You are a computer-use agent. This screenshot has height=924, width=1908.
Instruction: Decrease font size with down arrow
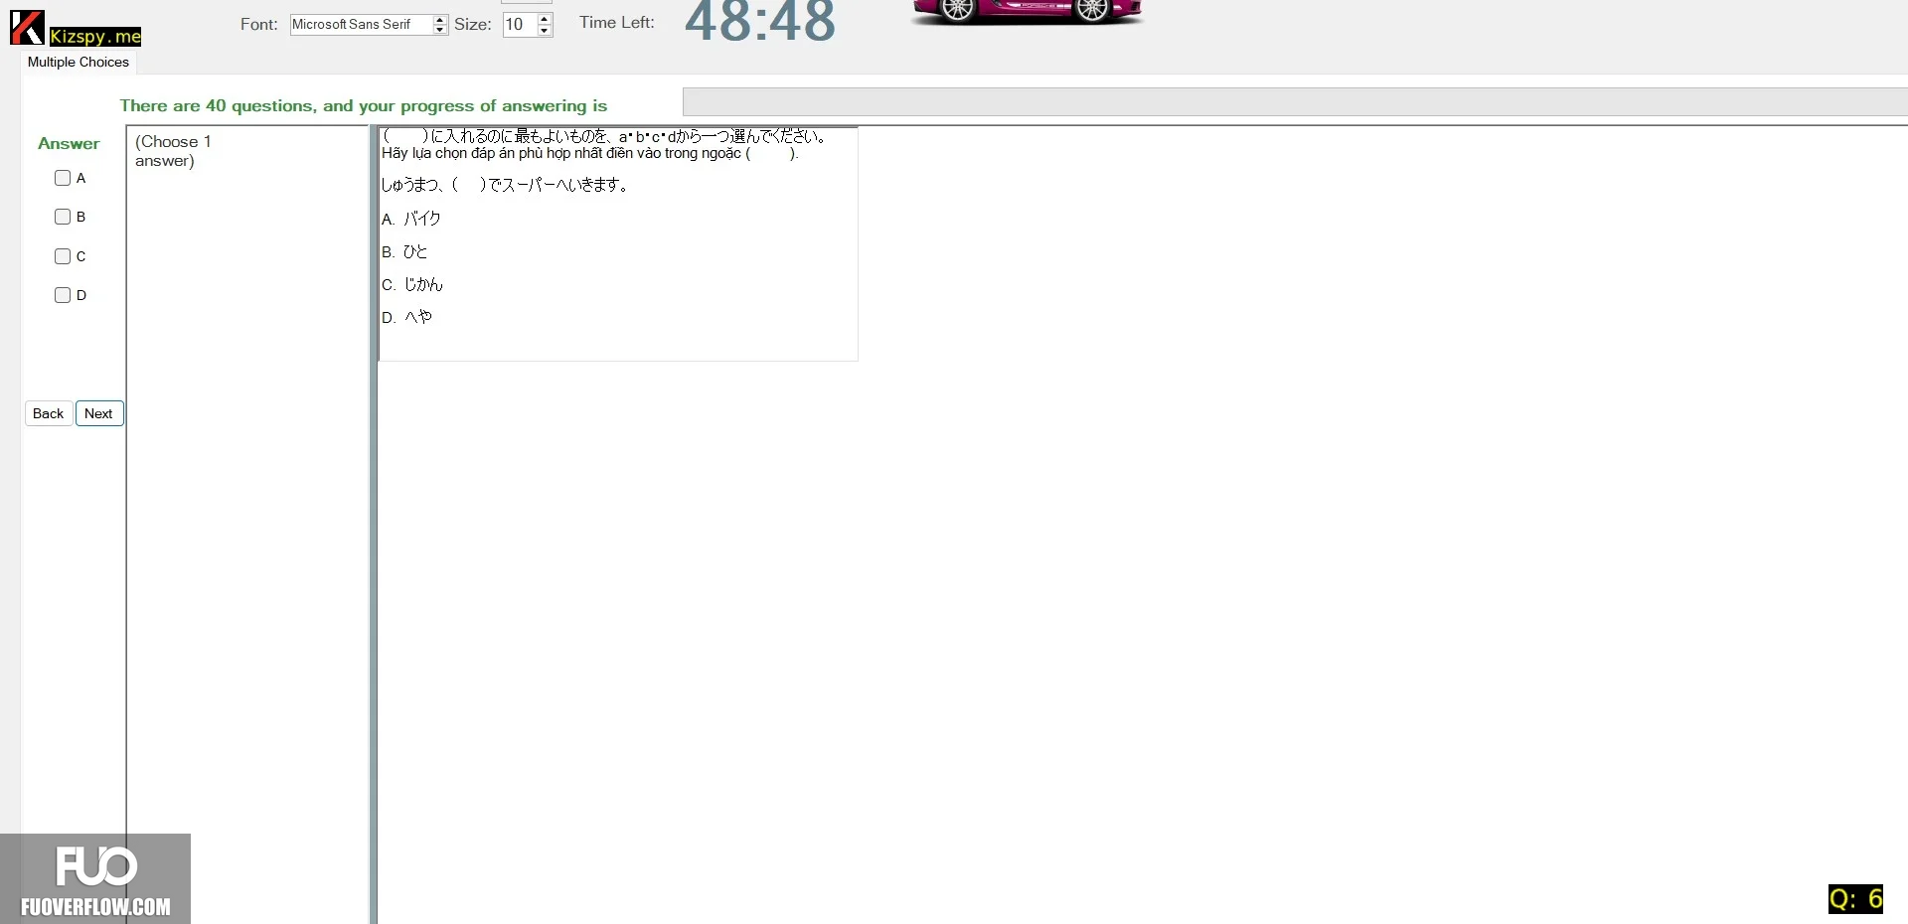[545, 31]
